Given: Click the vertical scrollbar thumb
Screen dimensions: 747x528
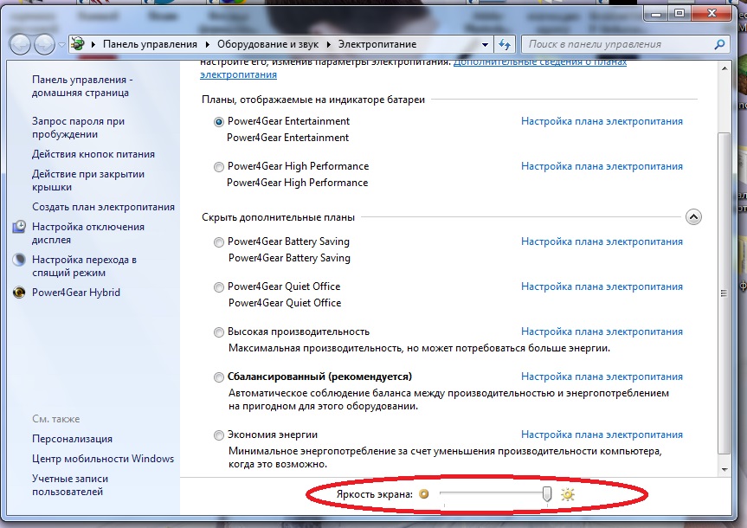Looking at the screenshot, I should (724, 293).
